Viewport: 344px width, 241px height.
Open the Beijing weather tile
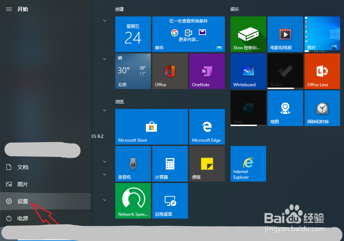pos(133,71)
